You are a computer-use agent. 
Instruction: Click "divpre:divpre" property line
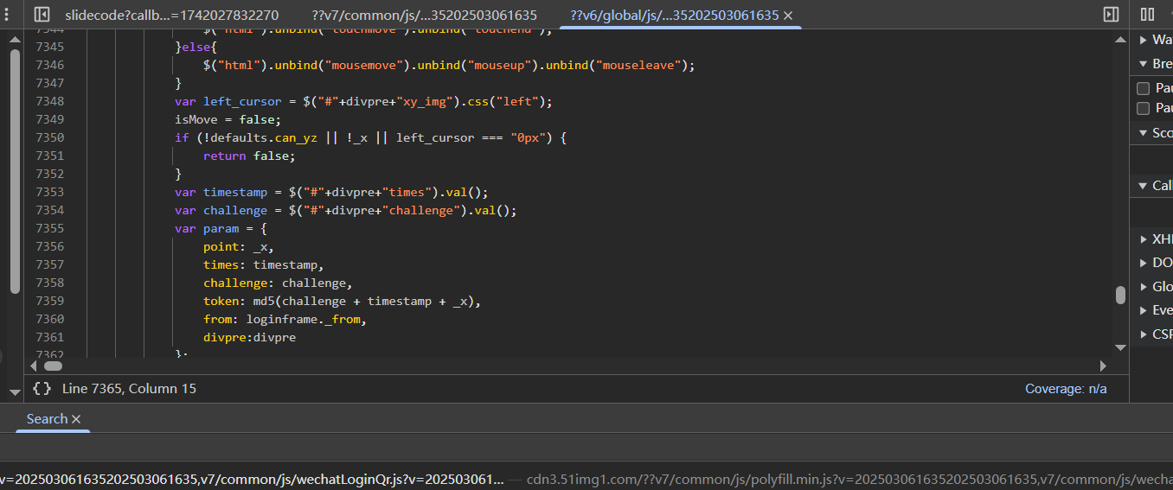[249, 337]
